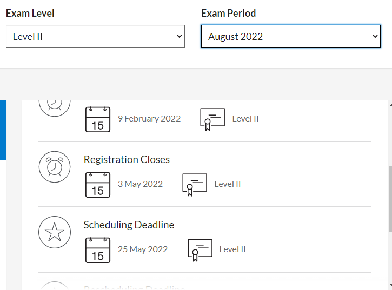This screenshot has width=392, height=290.
Task: Click the Scheduling Deadline heading
Action: click(x=129, y=225)
